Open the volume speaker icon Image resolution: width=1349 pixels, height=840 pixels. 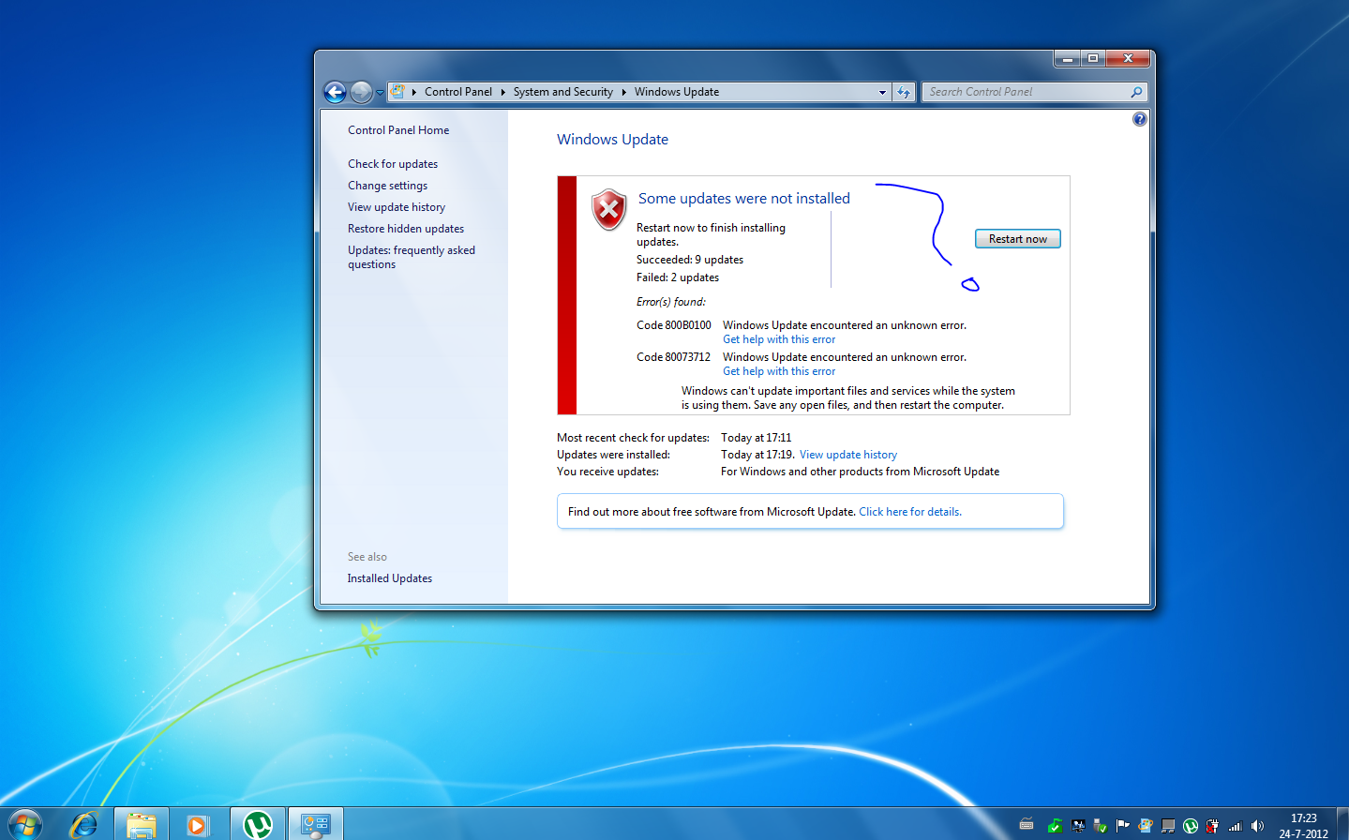tap(1258, 826)
